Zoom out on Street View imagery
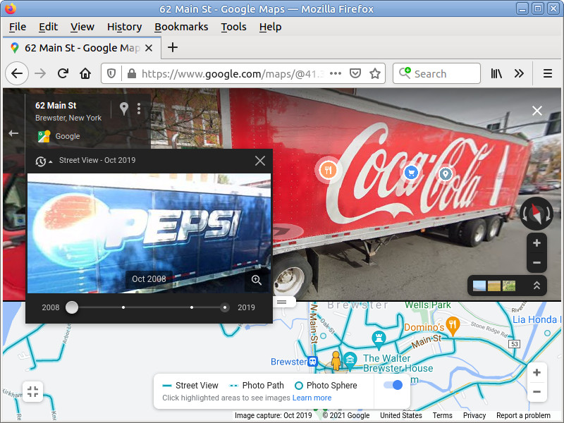Screen dimensions: 564x423 tap(537, 262)
